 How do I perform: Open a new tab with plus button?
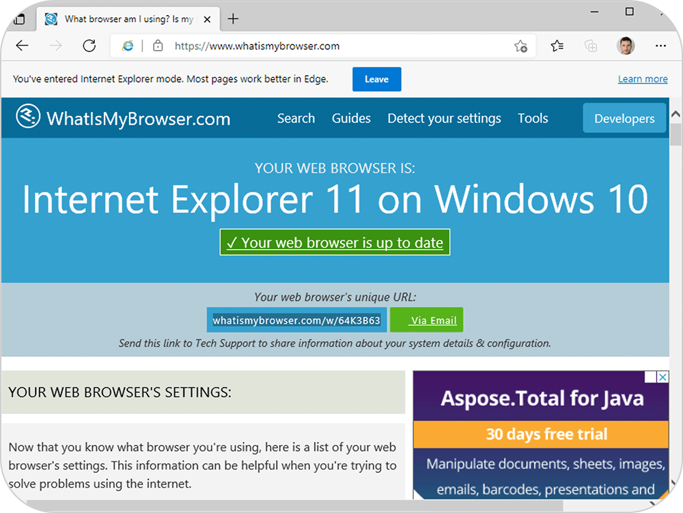coord(233,18)
